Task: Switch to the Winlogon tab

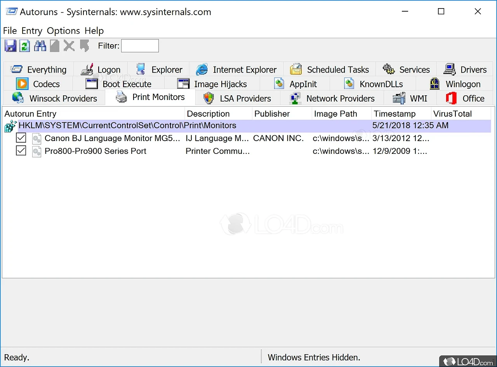Action: (455, 84)
